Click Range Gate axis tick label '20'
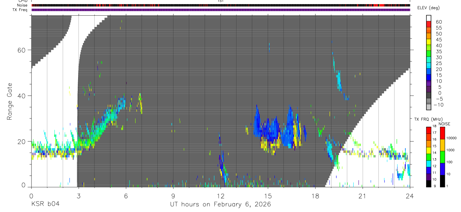 pos(22,141)
